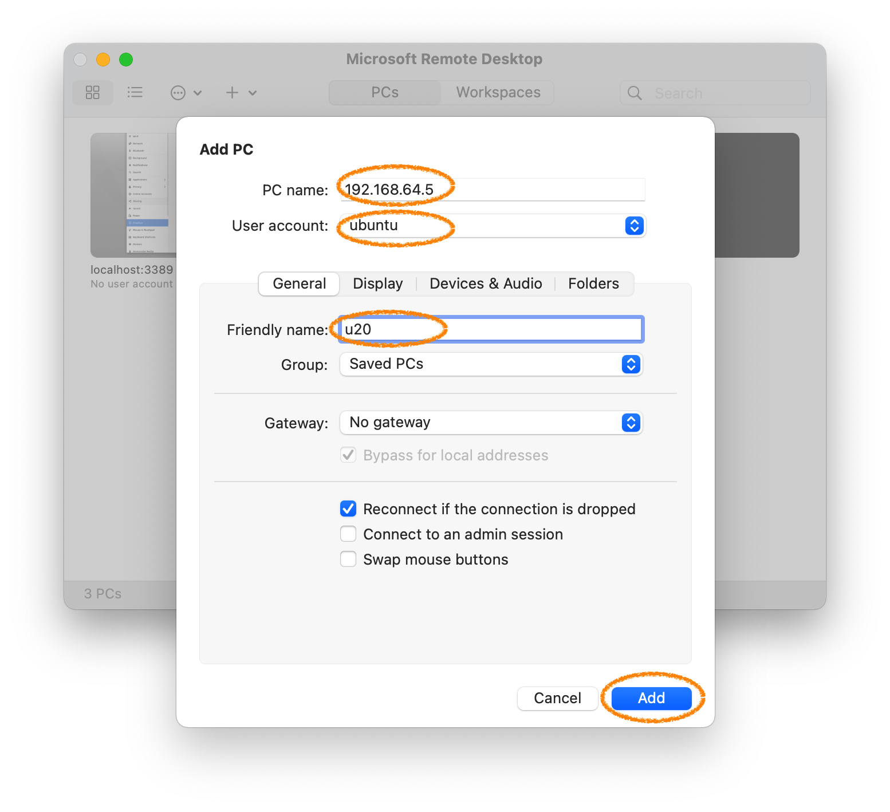
Task: Switch to the Display tab
Action: (377, 284)
